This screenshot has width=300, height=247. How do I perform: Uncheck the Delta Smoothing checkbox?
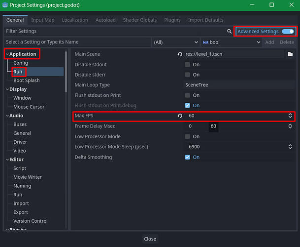[187, 157]
